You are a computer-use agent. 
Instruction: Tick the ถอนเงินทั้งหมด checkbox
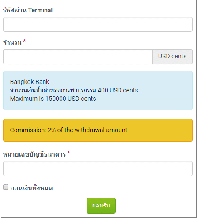pyautogui.click(x=6, y=187)
